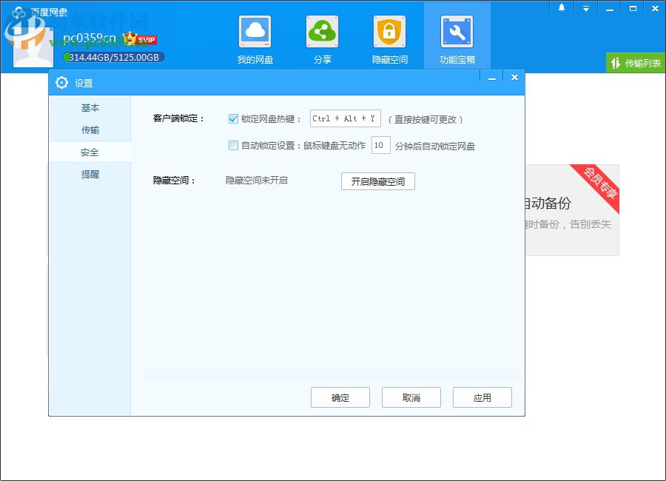Select the 传输 tab in settings
The height and width of the screenshot is (481, 666).
coord(90,129)
